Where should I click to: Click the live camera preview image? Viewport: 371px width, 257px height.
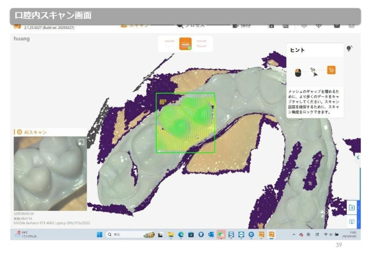coord(50,174)
